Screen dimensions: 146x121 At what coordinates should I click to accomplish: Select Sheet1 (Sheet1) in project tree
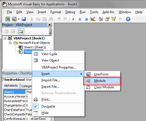coord(35,47)
